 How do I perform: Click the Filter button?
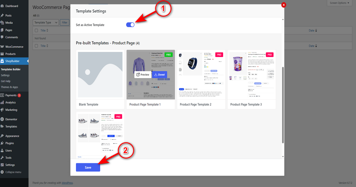64,22
